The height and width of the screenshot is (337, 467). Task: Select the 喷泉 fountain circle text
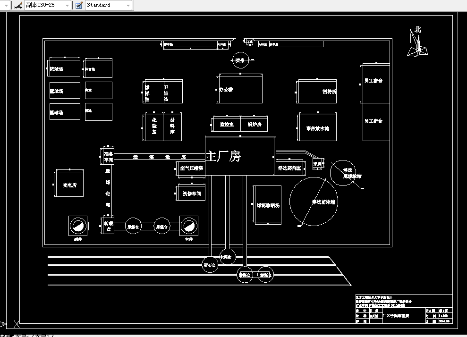click(x=240, y=60)
